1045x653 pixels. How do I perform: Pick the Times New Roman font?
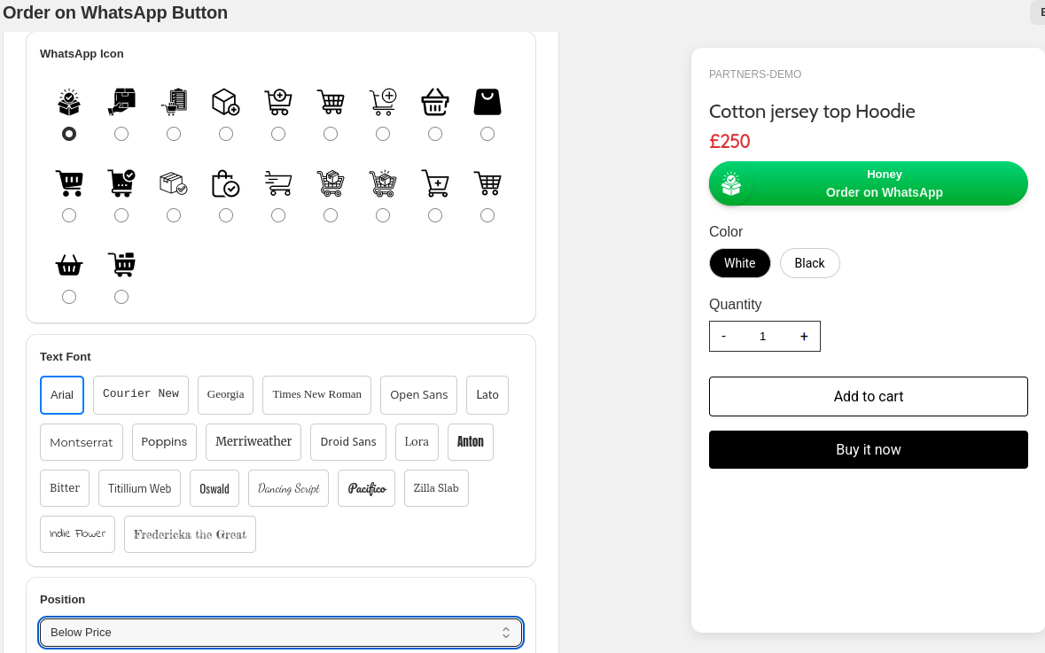(316, 395)
